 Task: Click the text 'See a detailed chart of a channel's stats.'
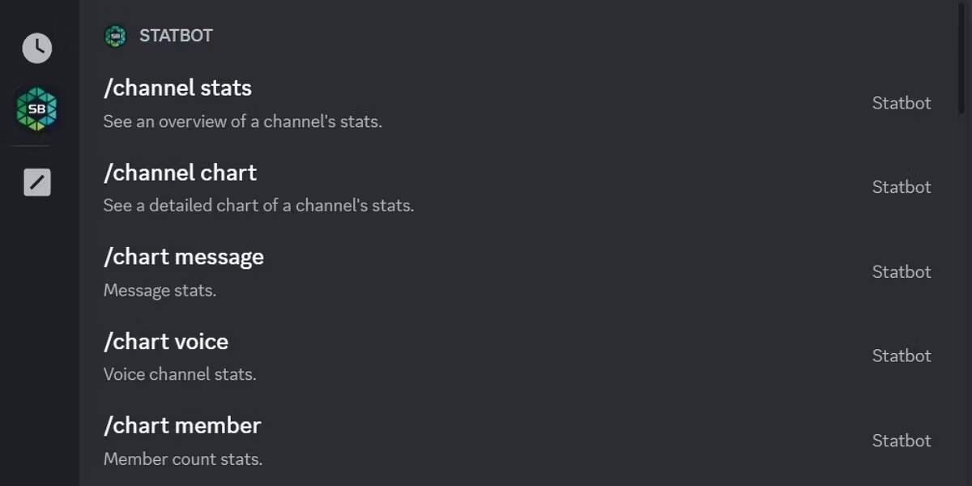(x=258, y=205)
